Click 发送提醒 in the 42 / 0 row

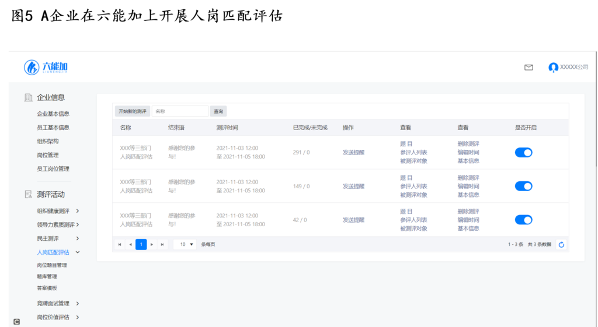(353, 220)
